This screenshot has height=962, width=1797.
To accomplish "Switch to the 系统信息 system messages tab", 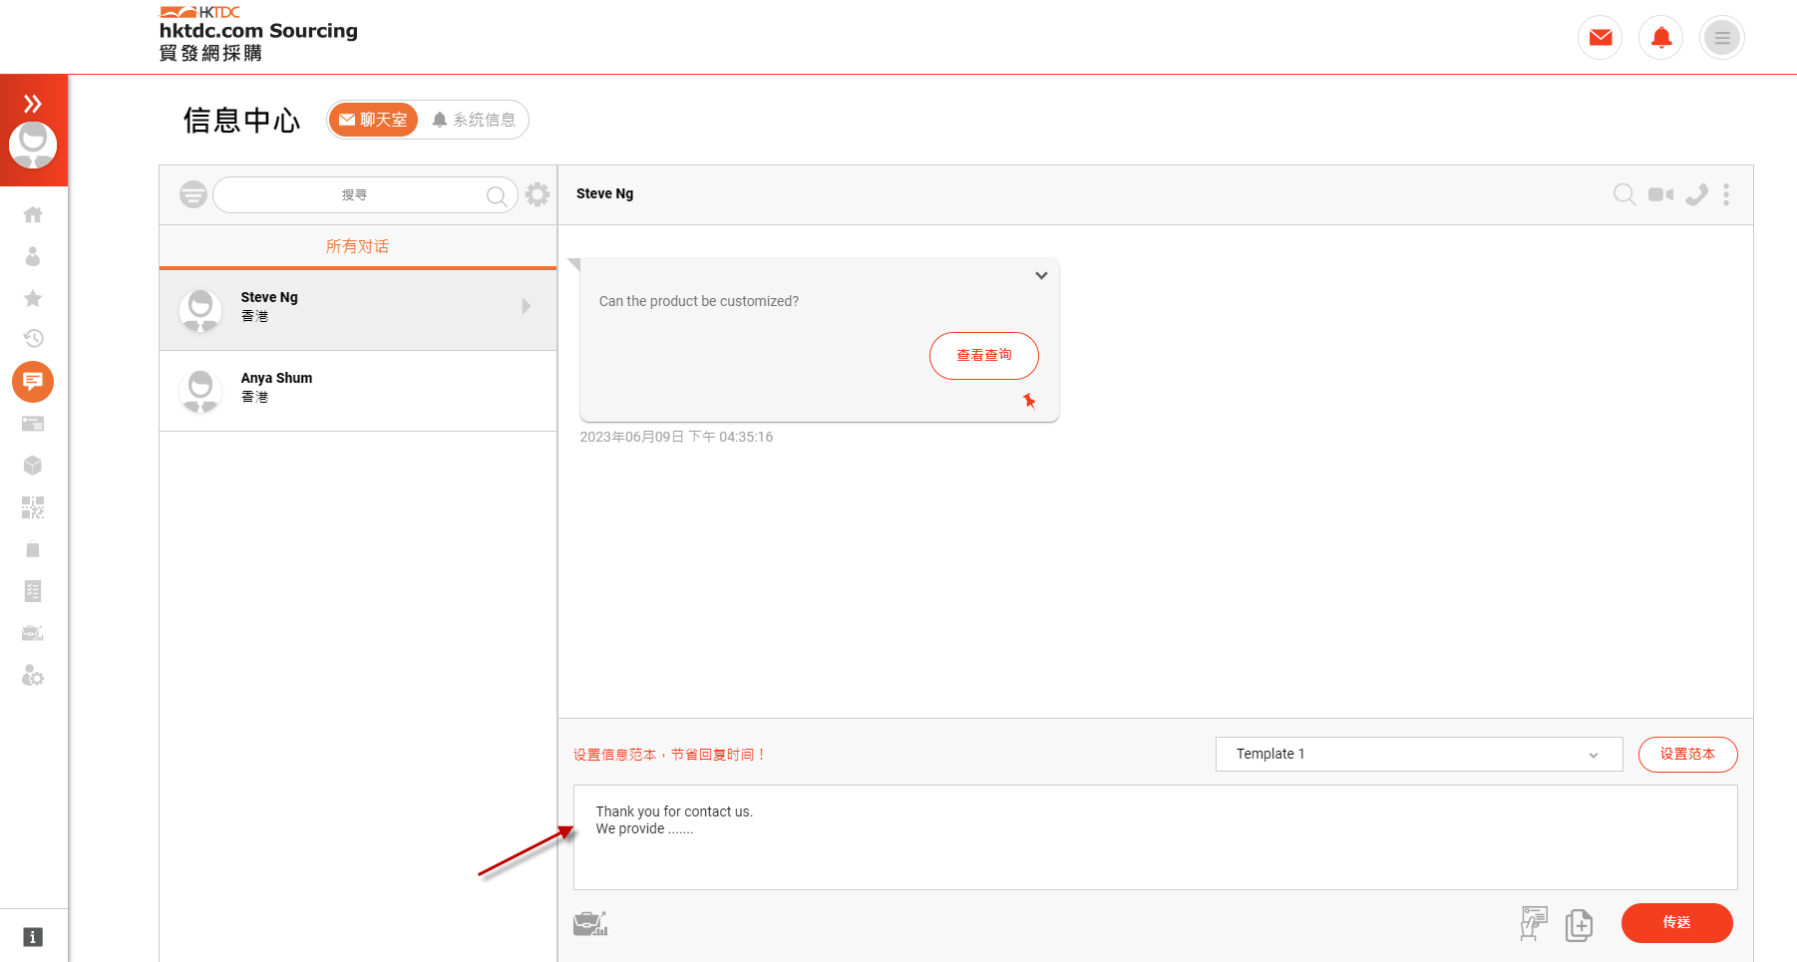I will pos(474,120).
